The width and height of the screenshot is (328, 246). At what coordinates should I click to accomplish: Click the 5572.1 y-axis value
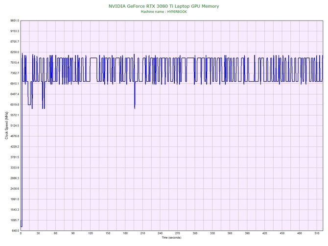coord(15,115)
